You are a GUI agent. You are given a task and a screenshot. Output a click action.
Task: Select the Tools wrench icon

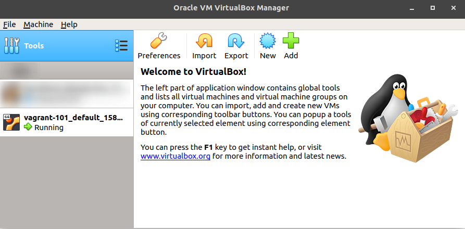point(11,46)
